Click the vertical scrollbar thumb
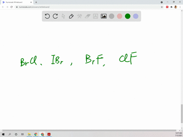 click(182, 114)
